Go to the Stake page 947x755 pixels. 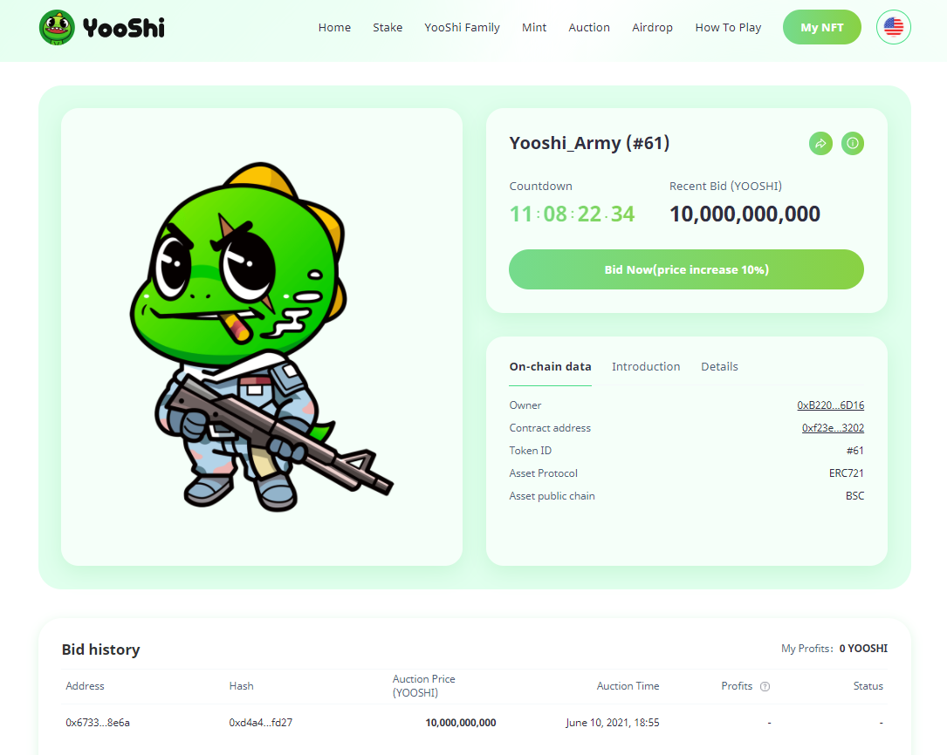(388, 28)
